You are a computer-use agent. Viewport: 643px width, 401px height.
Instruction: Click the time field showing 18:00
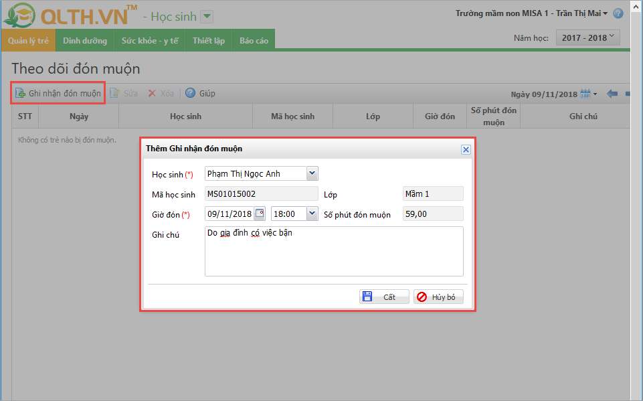click(x=288, y=214)
